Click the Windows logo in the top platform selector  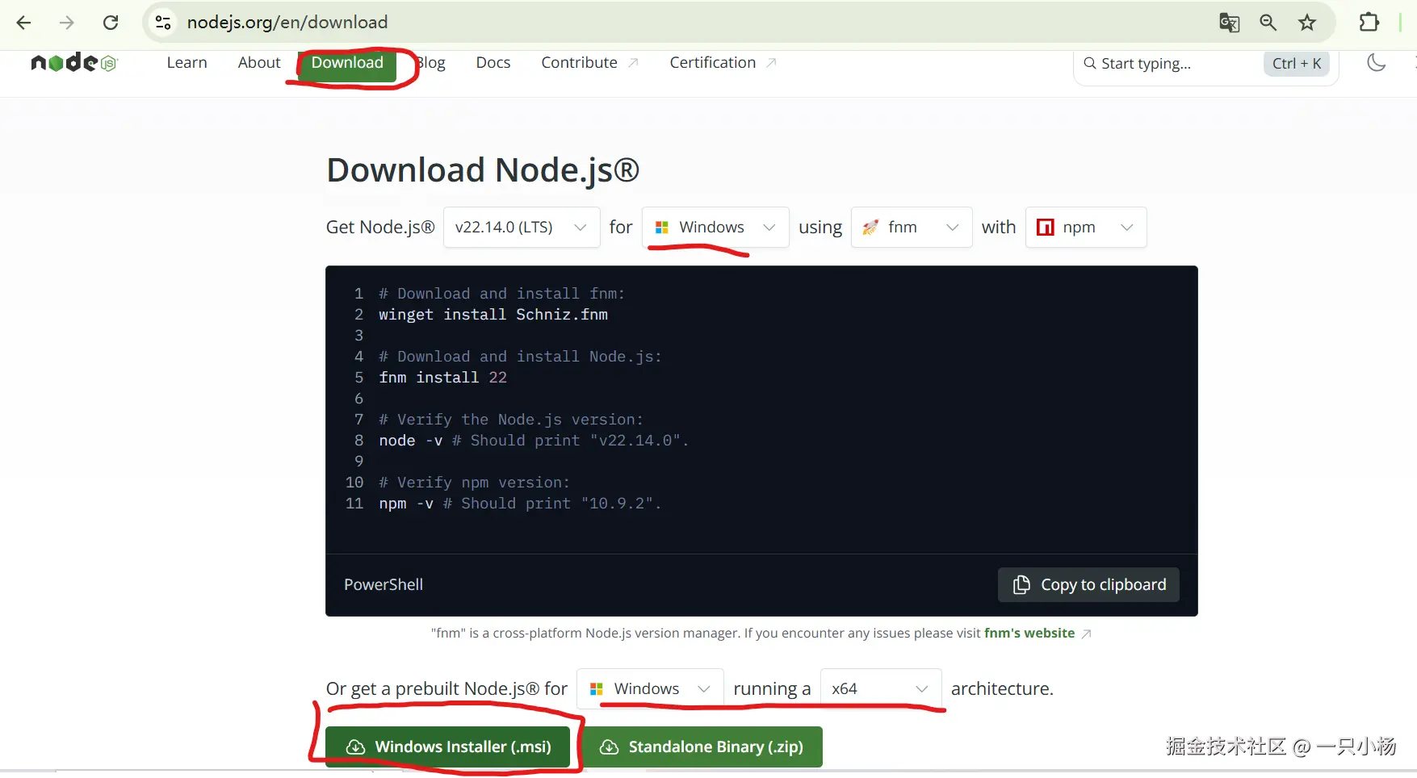662,228
